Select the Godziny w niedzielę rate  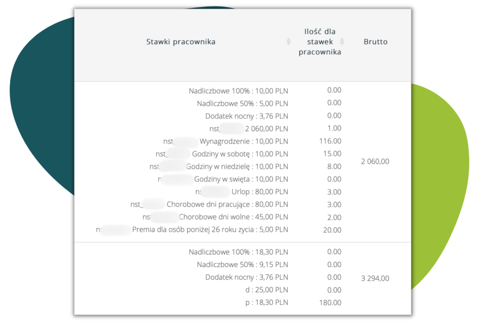click(237, 167)
